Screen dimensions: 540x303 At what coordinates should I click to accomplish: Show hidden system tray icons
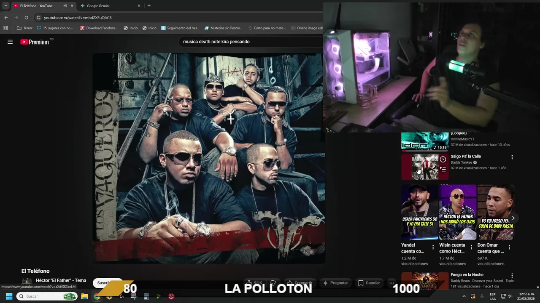coord(464,296)
